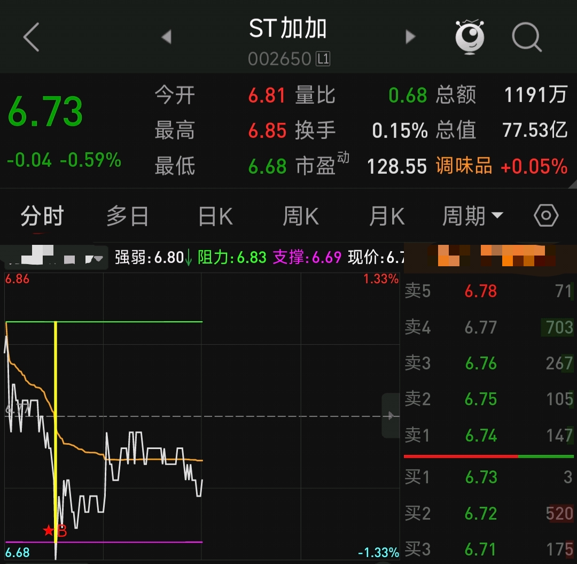Open the search magnifier

point(527,37)
